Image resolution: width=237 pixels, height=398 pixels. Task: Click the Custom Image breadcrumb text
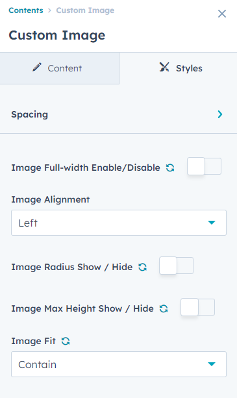pos(85,10)
